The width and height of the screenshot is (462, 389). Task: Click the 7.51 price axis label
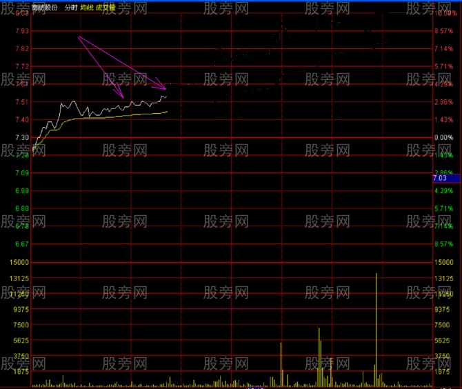[x=22, y=102]
